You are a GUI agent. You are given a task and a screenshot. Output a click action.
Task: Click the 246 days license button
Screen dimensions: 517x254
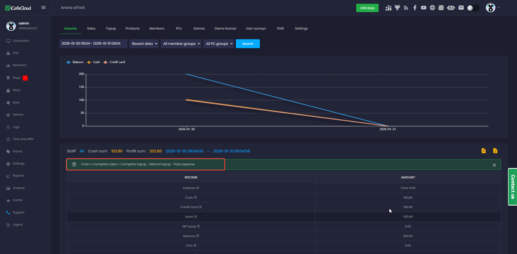[x=367, y=8]
